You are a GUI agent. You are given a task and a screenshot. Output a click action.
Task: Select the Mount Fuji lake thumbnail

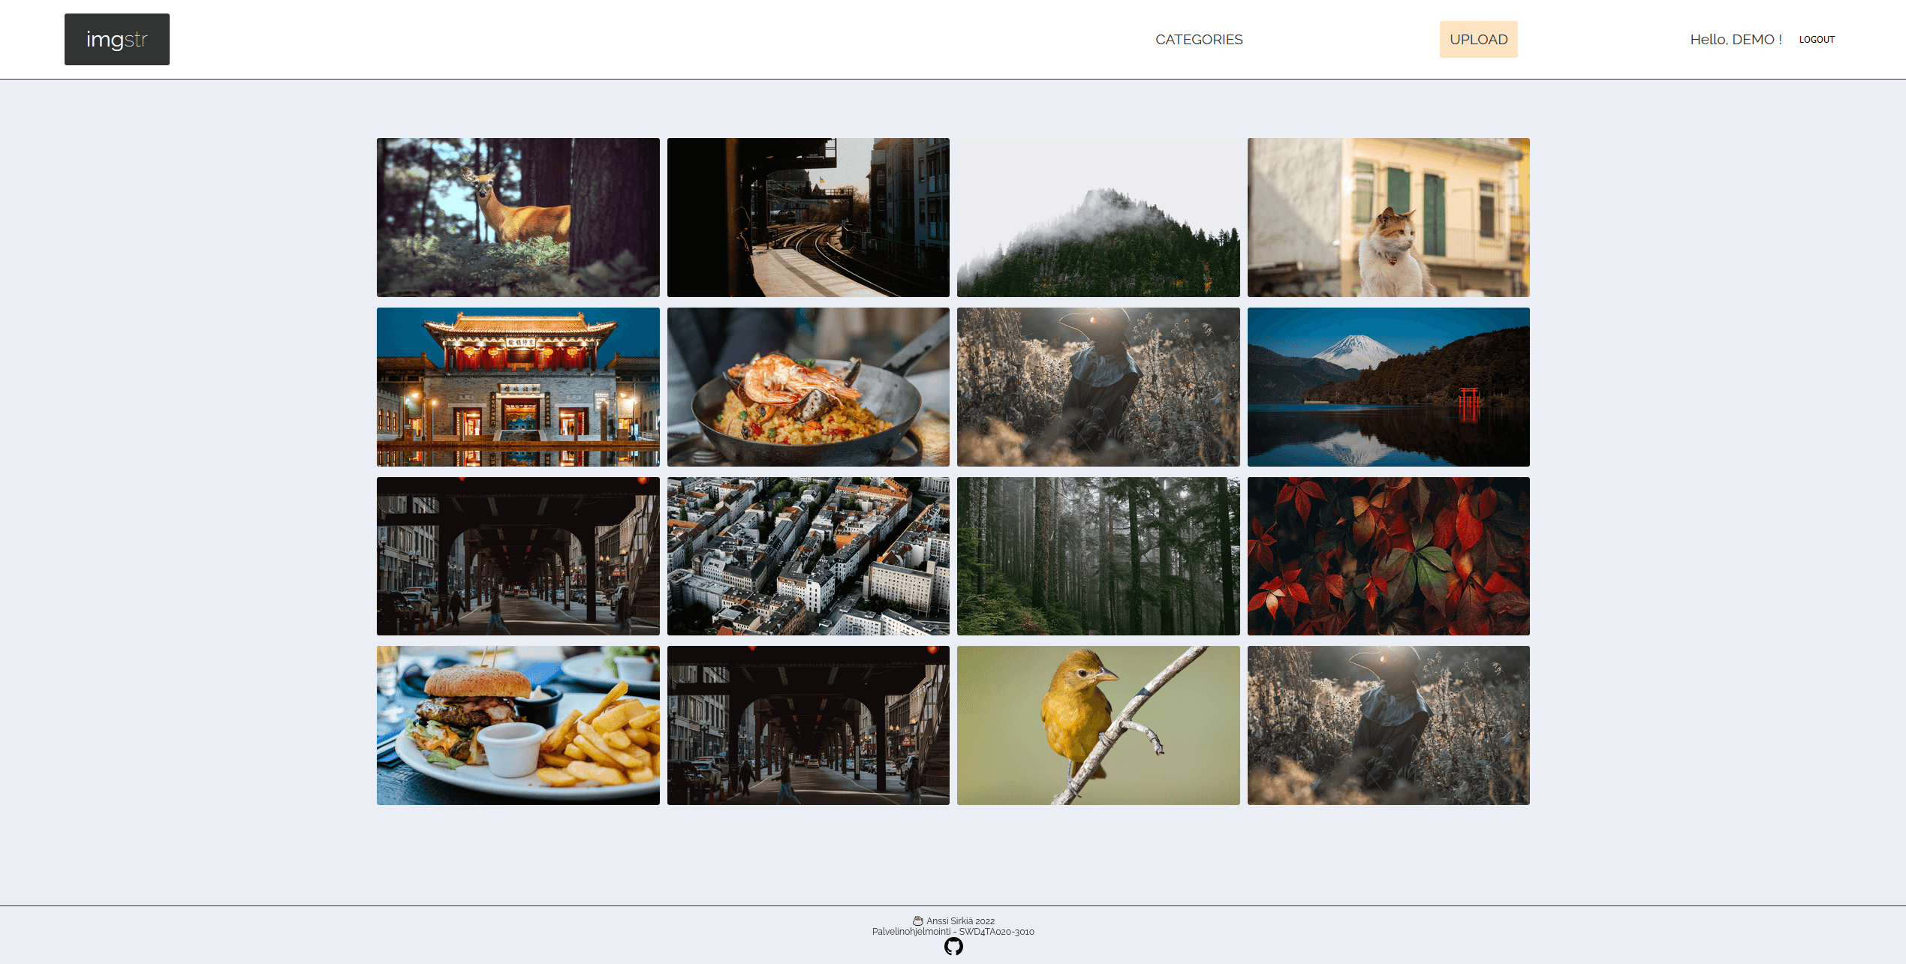point(1387,386)
